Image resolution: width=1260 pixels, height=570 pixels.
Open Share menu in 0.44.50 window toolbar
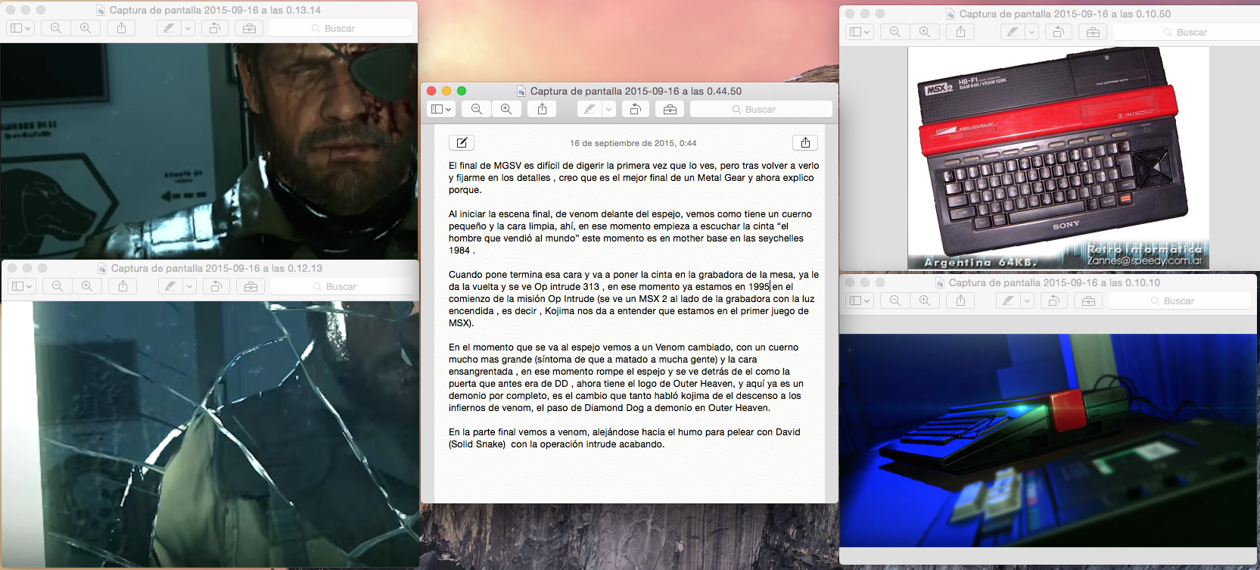click(x=542, y=109)
